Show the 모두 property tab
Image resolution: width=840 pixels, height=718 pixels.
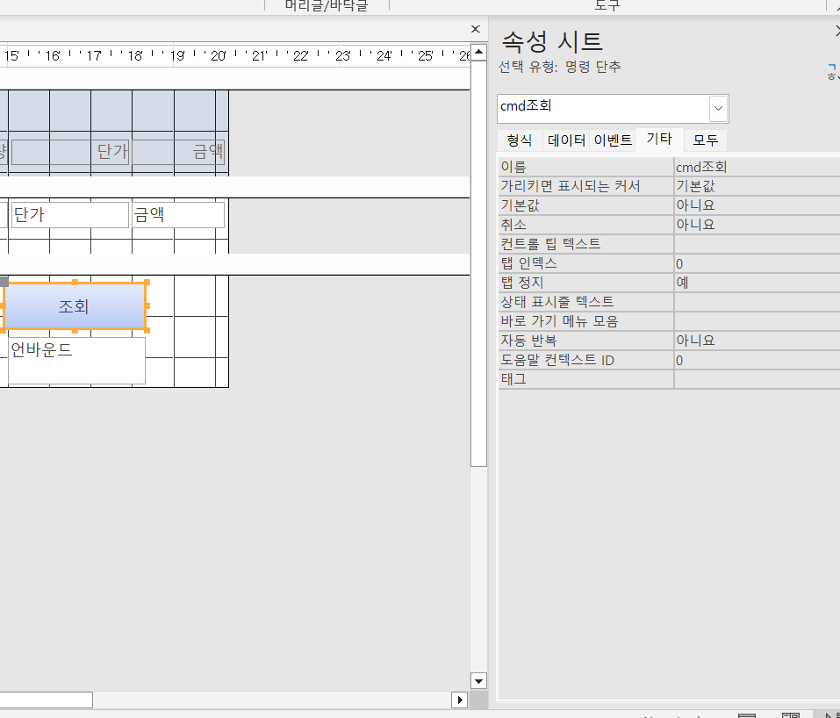(x=705, y=140)
